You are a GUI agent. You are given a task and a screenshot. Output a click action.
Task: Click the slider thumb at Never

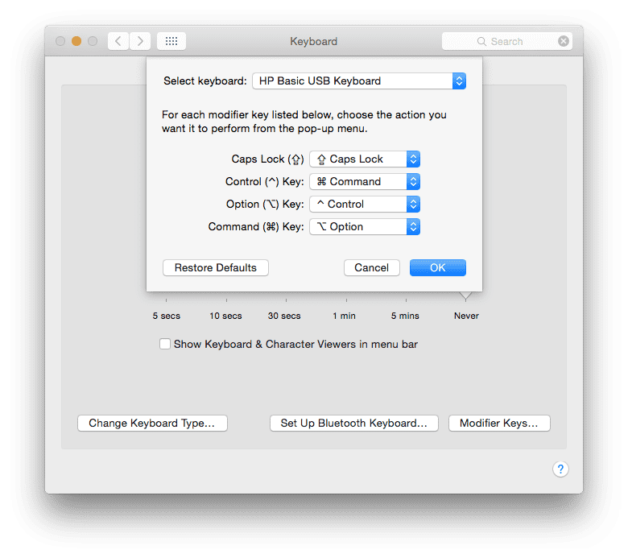point(465,296)
